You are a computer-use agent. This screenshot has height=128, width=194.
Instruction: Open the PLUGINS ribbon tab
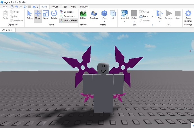pyautogui.click(x=84, y=7)
